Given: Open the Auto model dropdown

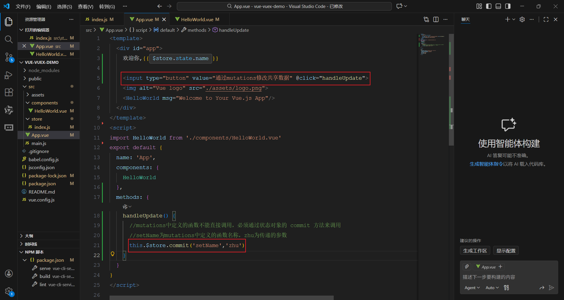Looking at the screenshot, I should [492, 288].
